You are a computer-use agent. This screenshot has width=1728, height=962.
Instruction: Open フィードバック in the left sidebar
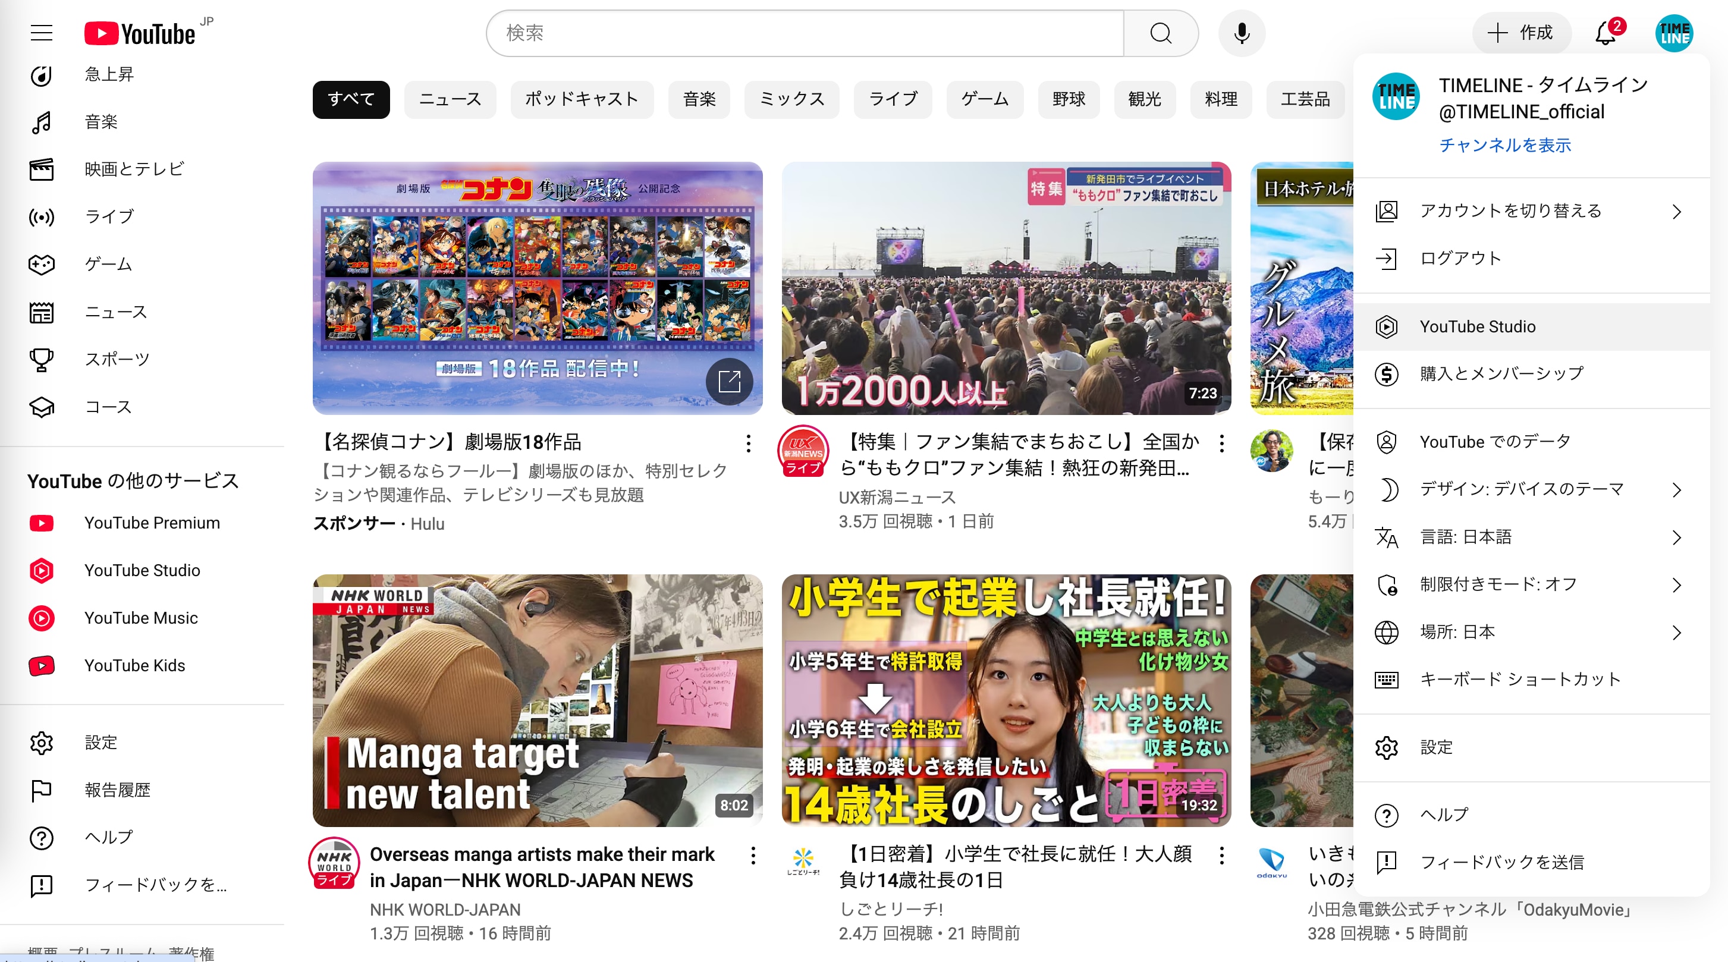[x=142, y=886]
